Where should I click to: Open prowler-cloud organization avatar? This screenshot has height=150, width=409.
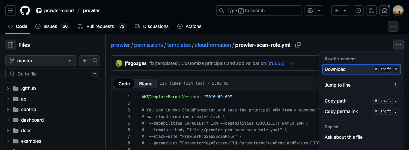39,11
